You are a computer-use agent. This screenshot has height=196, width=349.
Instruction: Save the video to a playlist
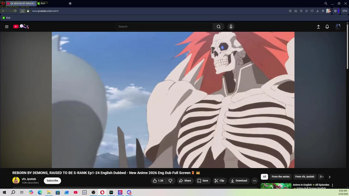203,181
